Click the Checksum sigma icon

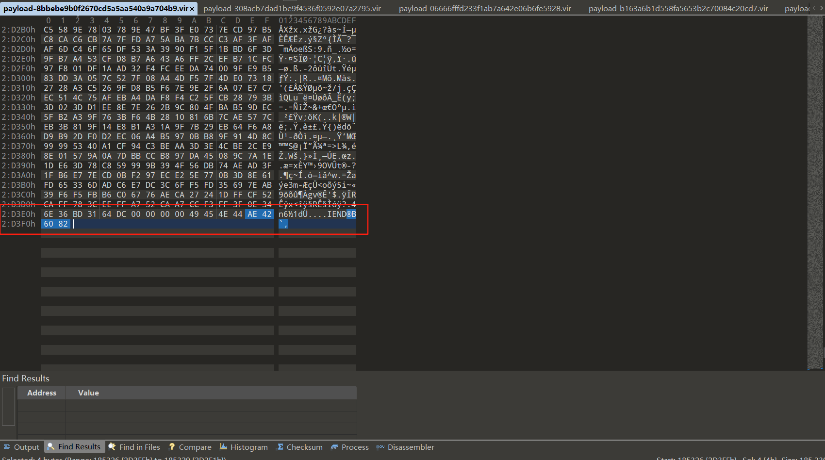(280, 447)
